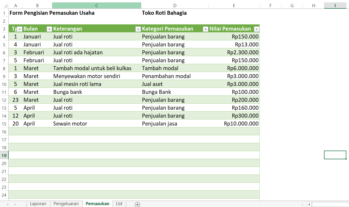Click 'April' cell in row 15
Viewport: 349px width, 207px height.
[37, 124]
